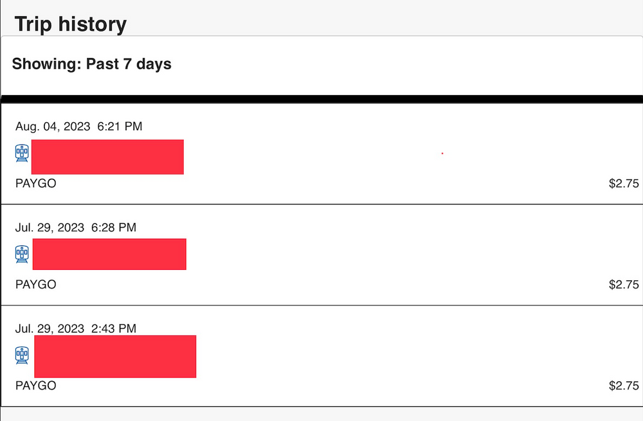Click the redacted station name on the first trip
The width and height of the screenshot is (643, 421).
click(x=107, y=156)
